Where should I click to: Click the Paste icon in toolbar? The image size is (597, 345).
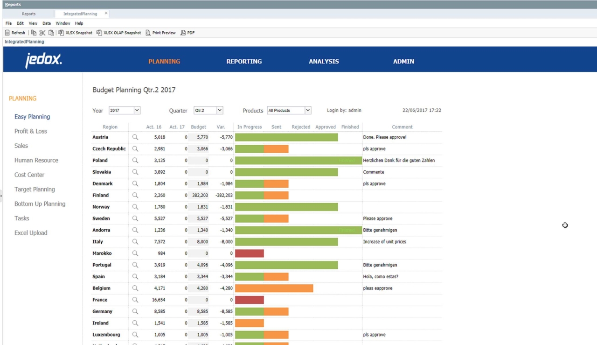51,33
